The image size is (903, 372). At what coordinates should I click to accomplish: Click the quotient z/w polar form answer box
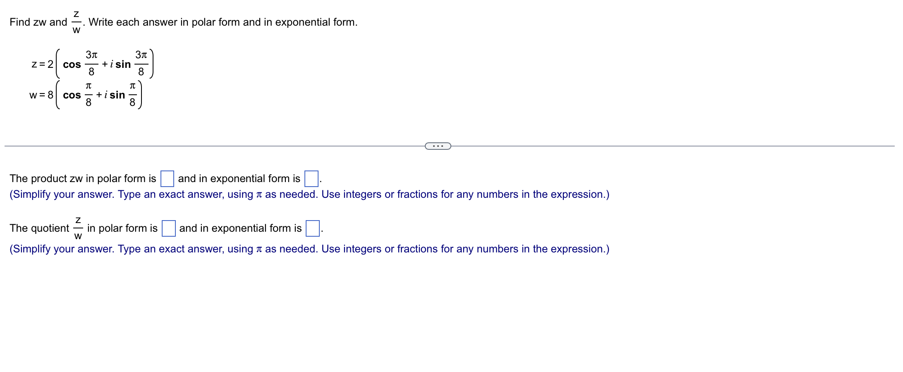pyautogui.click(x=169, y=228)
